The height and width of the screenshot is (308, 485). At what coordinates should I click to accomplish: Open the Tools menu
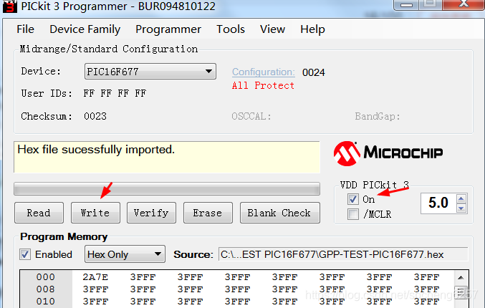click(231, 29)
